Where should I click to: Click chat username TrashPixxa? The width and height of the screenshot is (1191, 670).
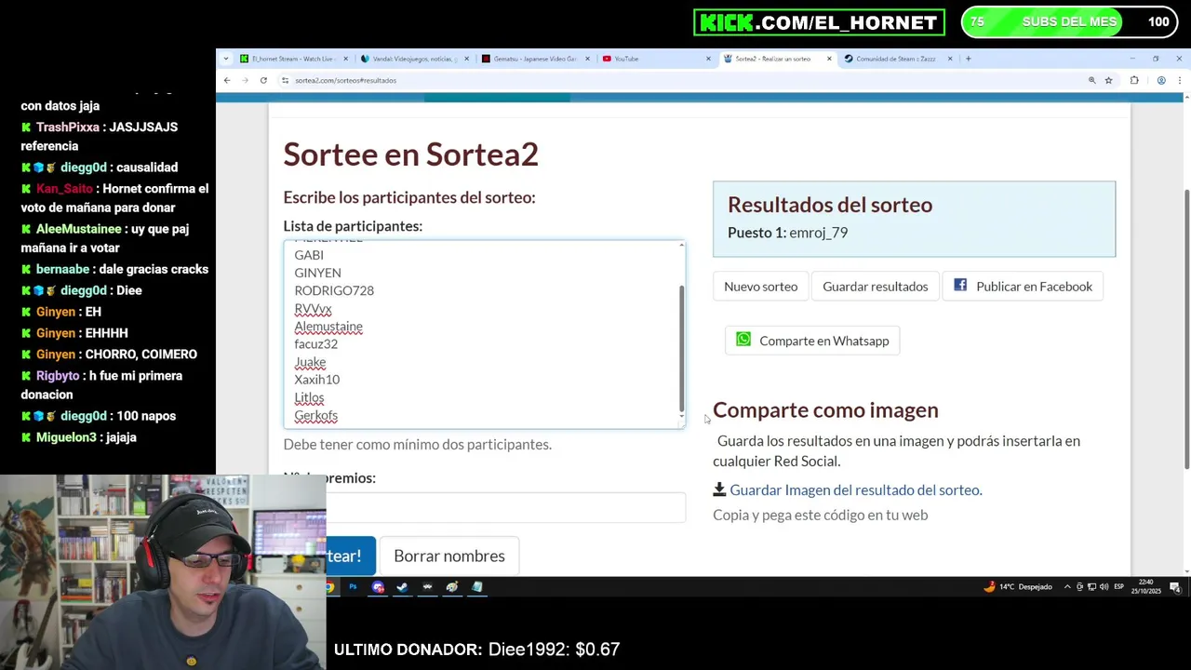(67, 127)
